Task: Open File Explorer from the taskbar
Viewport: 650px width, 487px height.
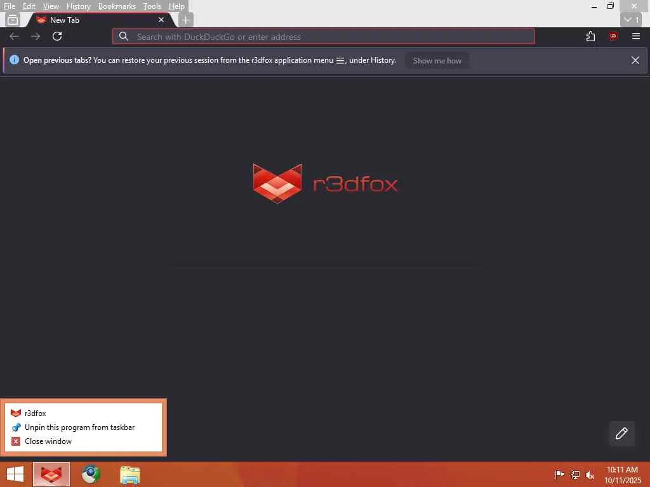Action: (129, 474)
